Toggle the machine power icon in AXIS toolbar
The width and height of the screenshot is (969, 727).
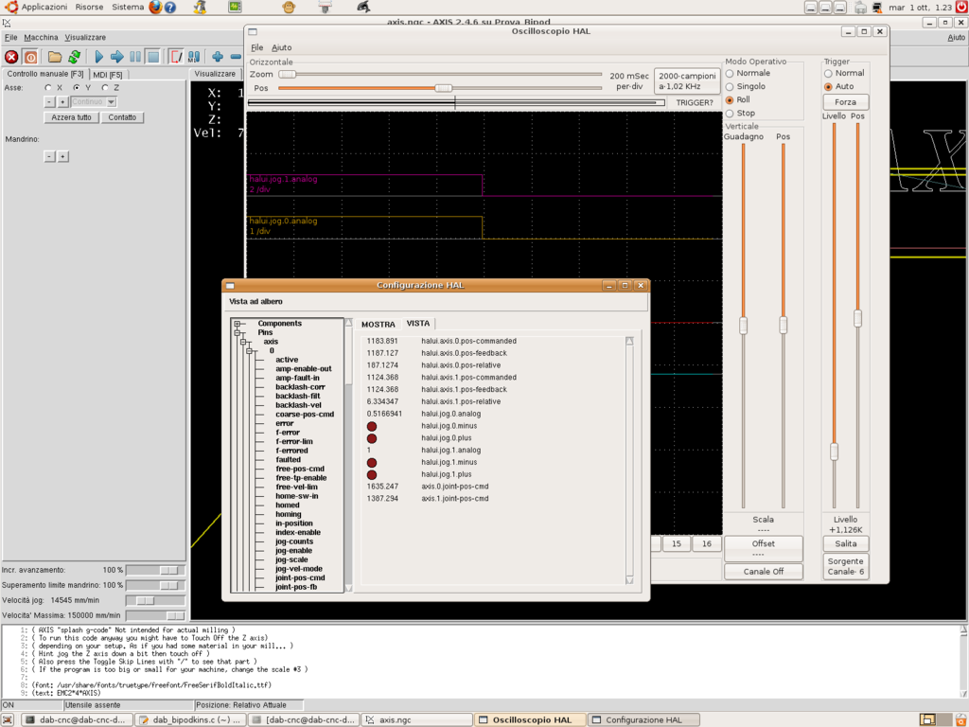[x=30, y=57]
